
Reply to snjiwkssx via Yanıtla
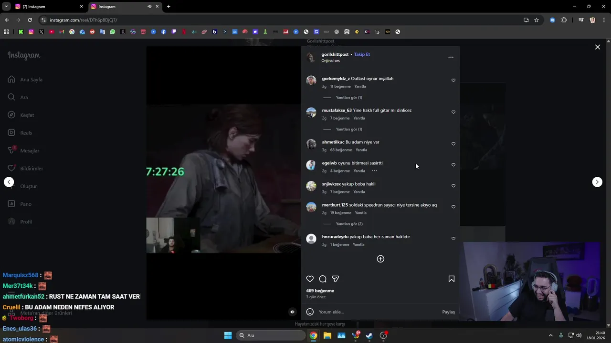[359, 192]
